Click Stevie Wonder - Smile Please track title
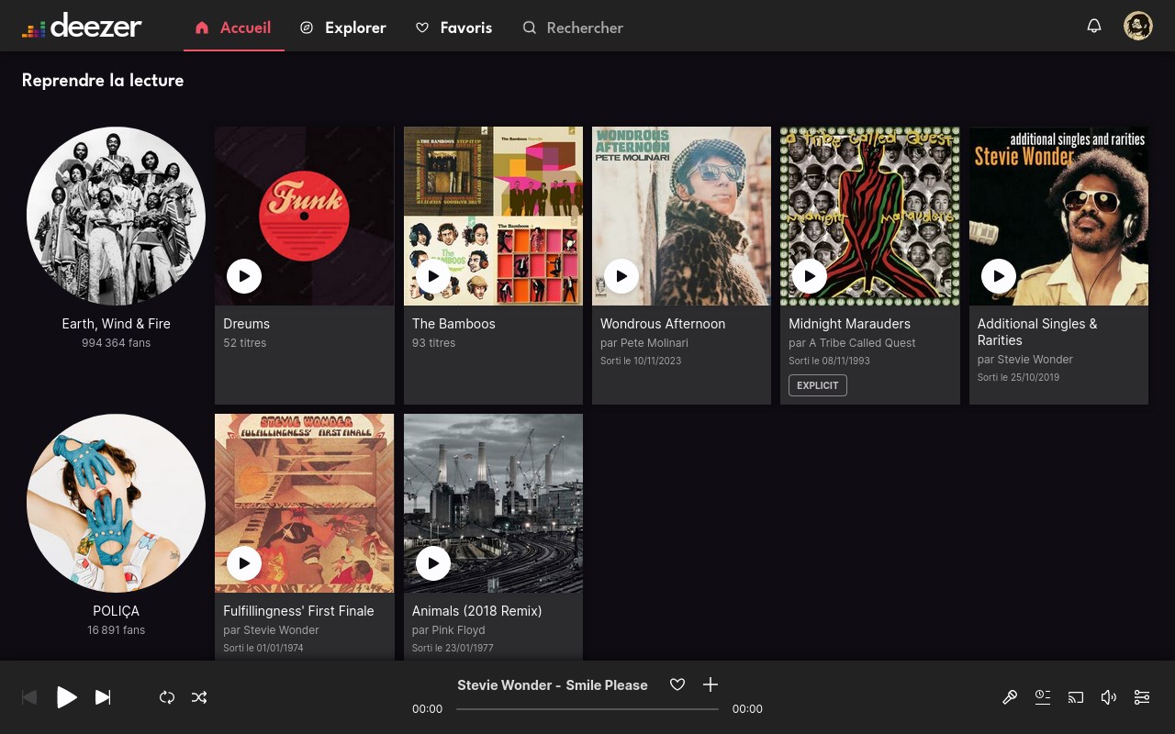 pyautogui.click(x=553, y=685)
